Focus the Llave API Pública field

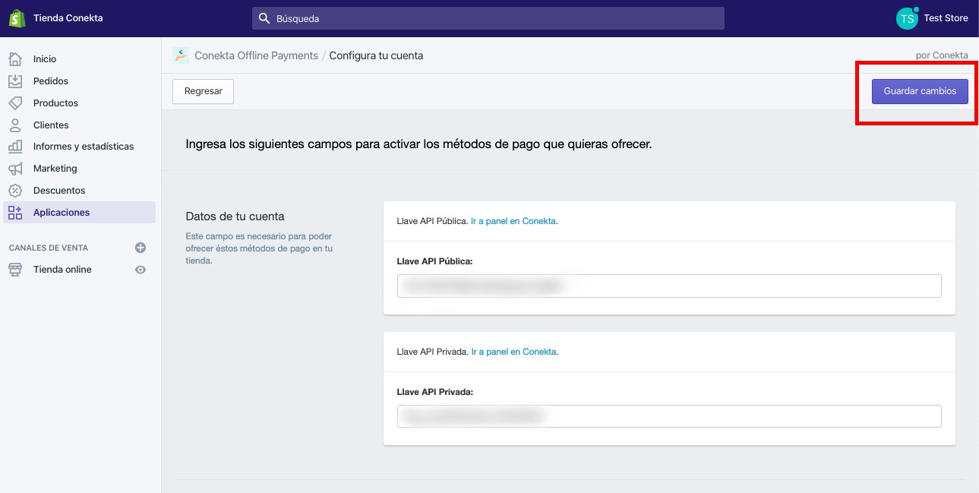[669, 286]
